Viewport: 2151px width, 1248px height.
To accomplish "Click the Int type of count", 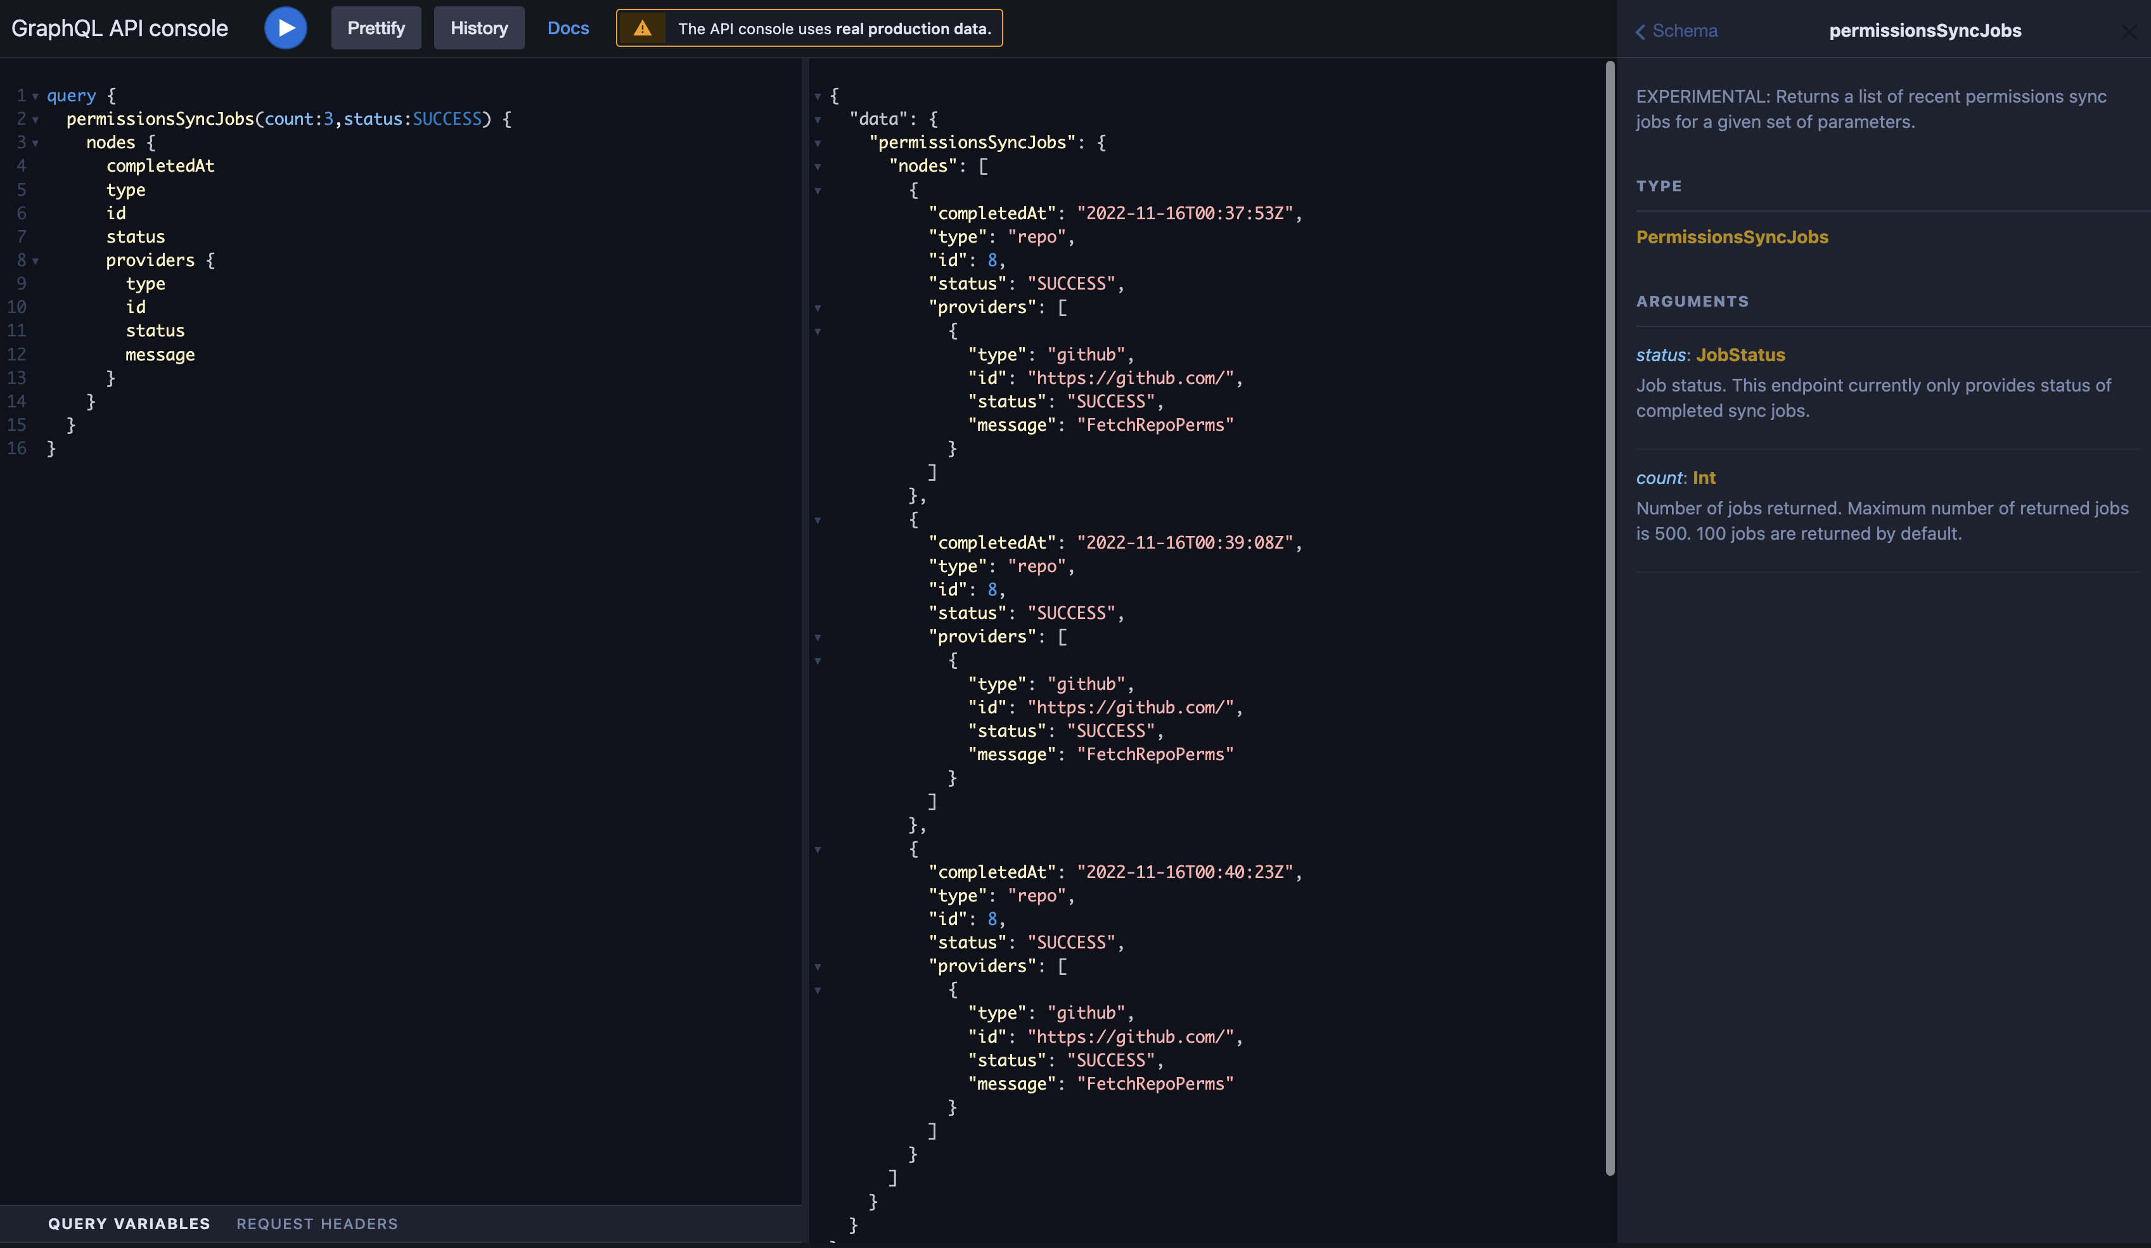I will 1703,478.
